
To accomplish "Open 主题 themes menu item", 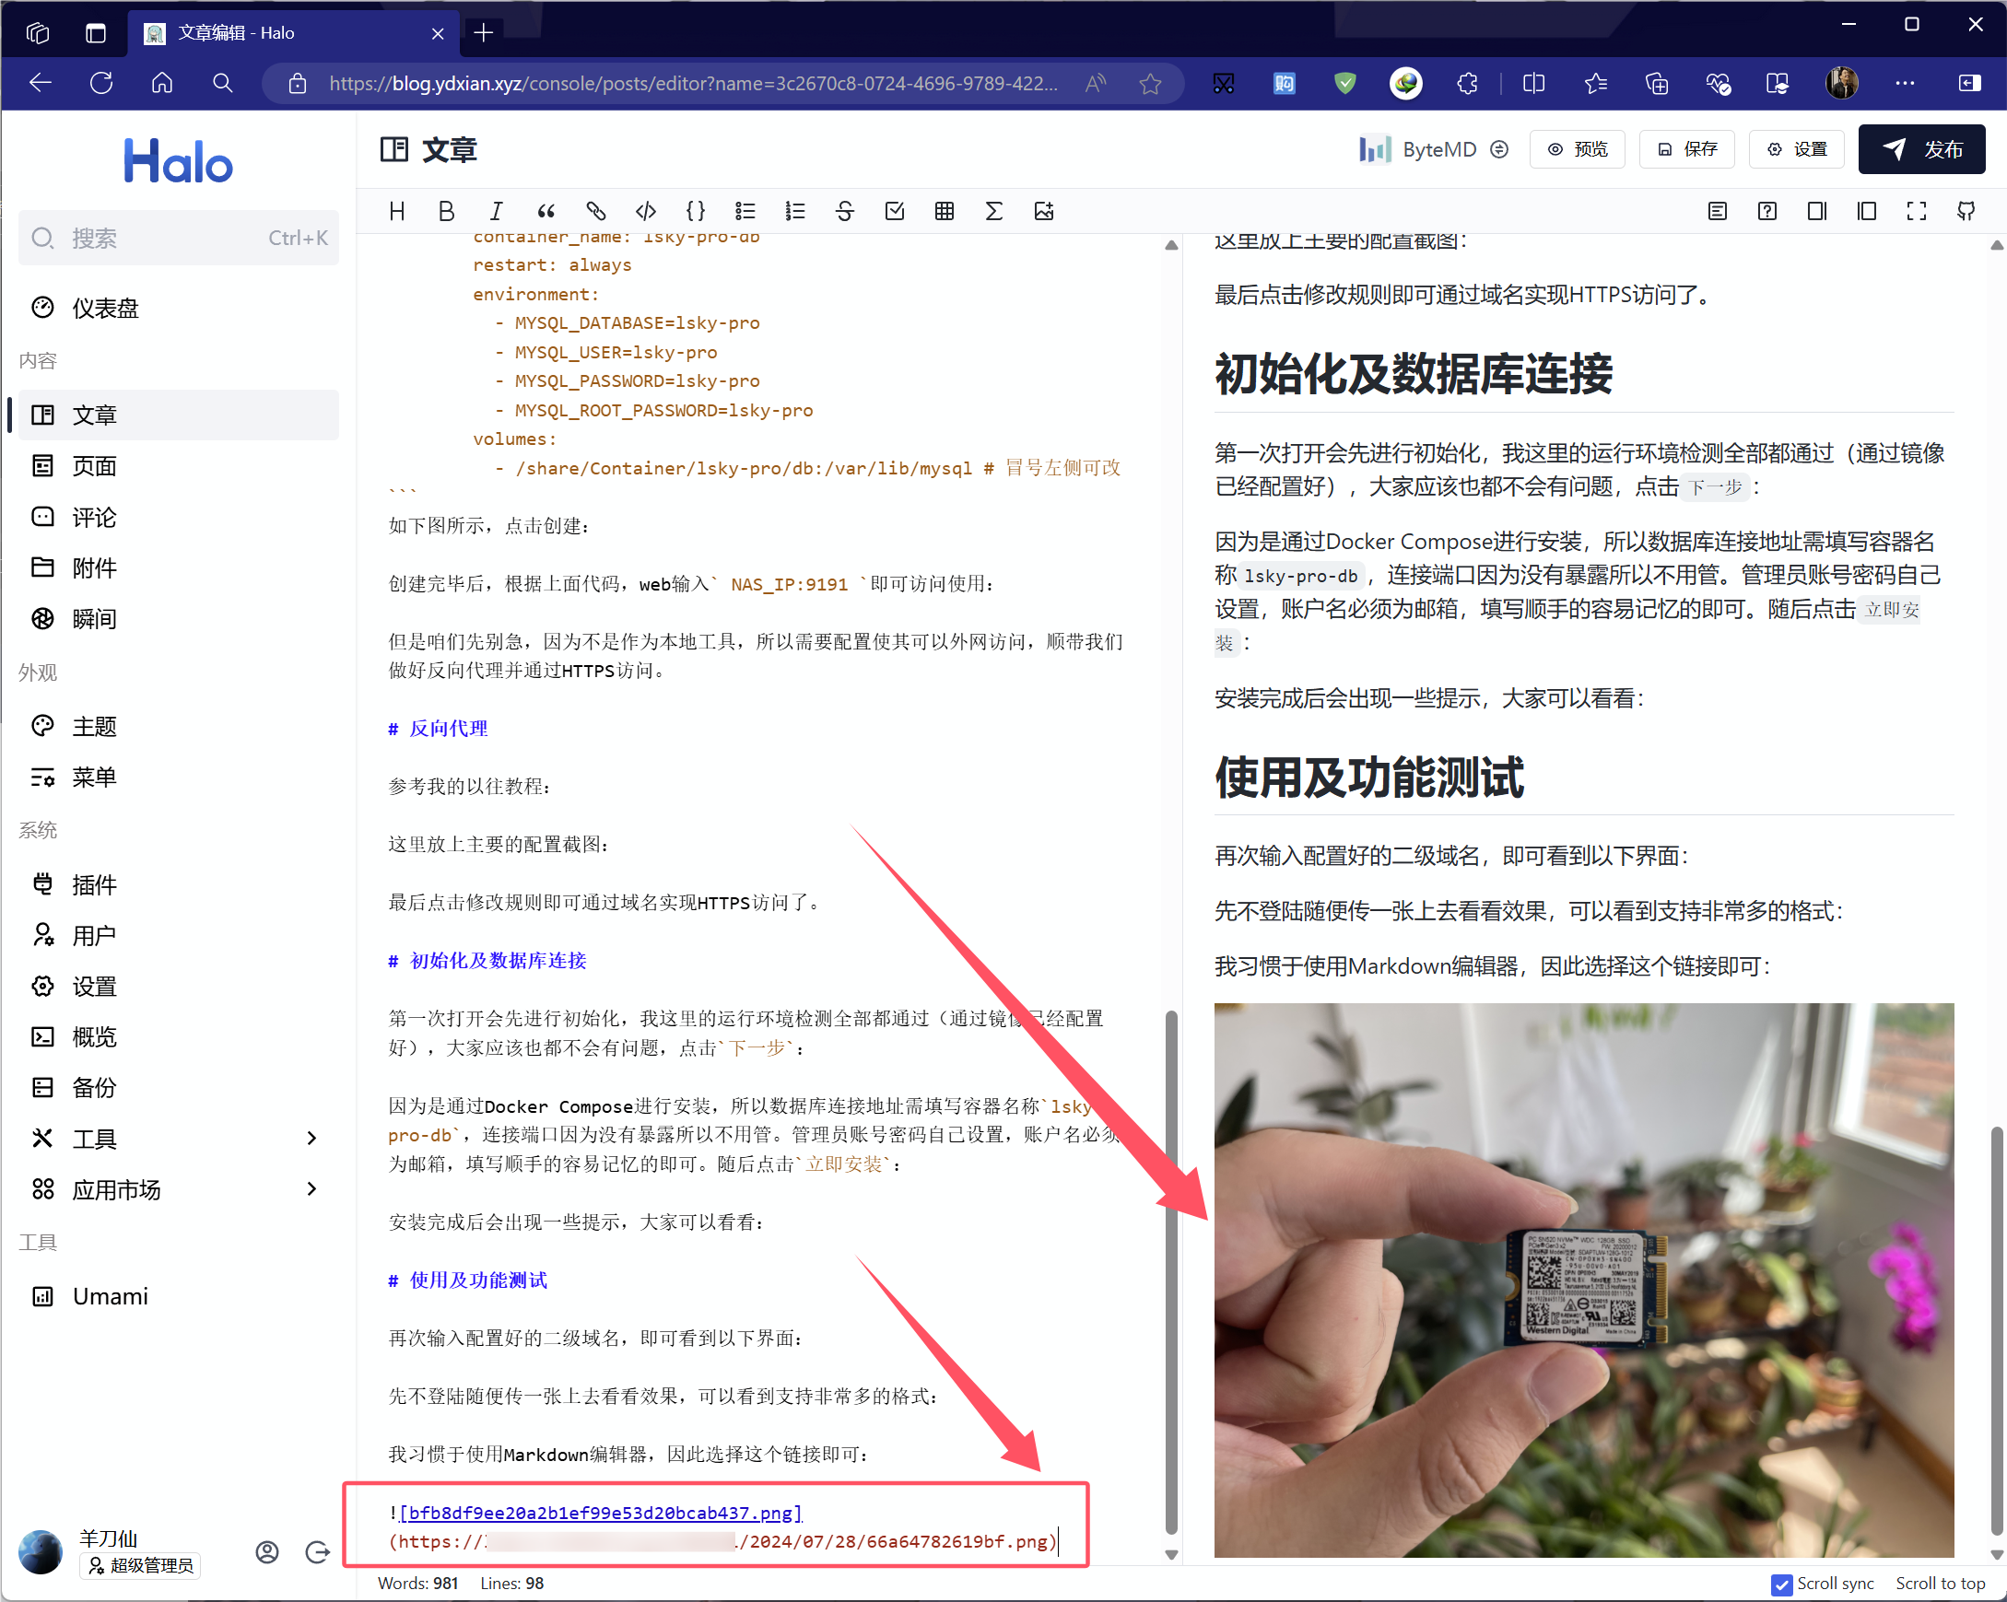I will tap(178, 726).
